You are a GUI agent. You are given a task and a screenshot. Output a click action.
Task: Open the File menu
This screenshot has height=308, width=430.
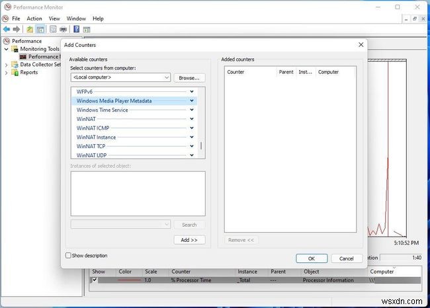[x=16, y=19]
